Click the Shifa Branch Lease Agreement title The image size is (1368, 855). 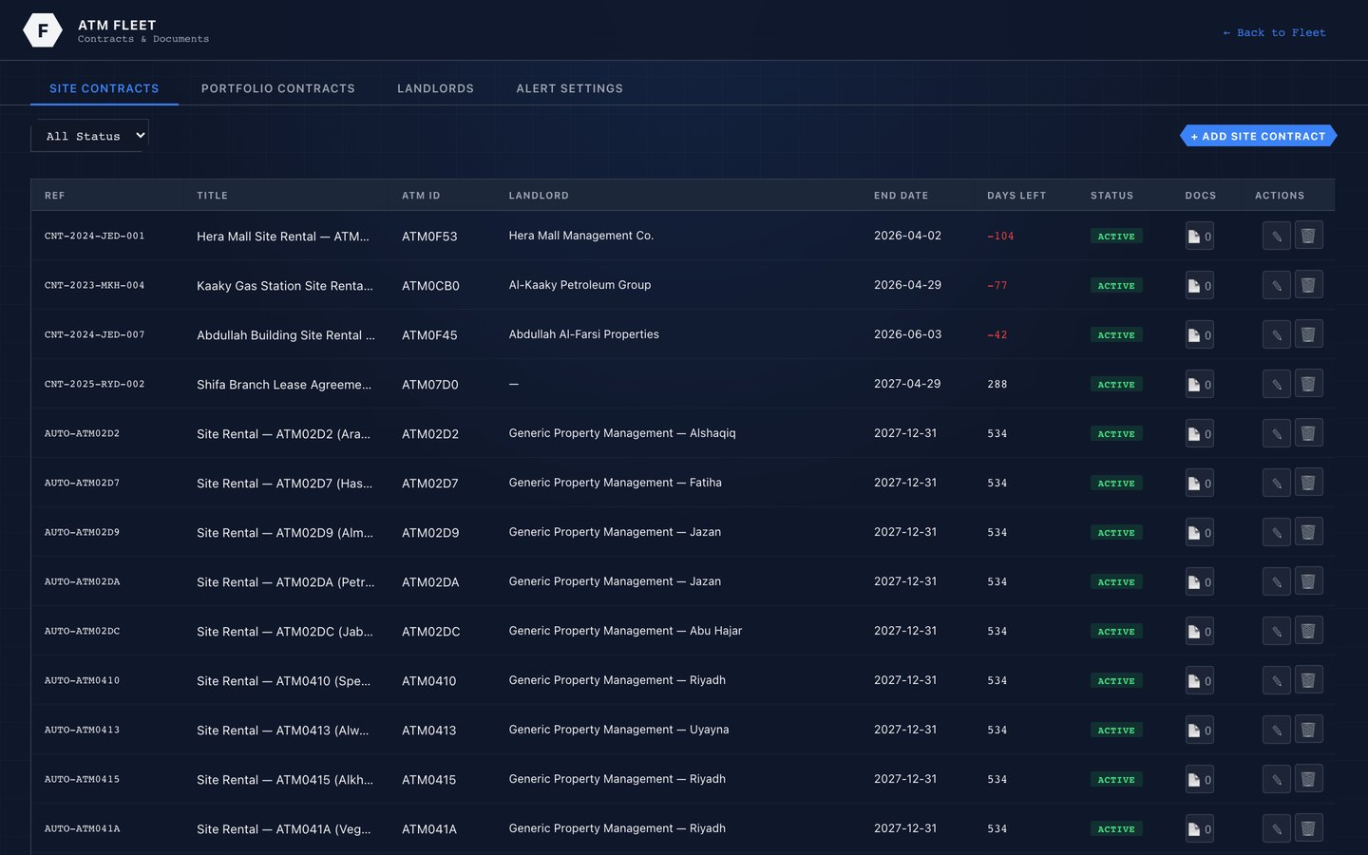(284, 385)
